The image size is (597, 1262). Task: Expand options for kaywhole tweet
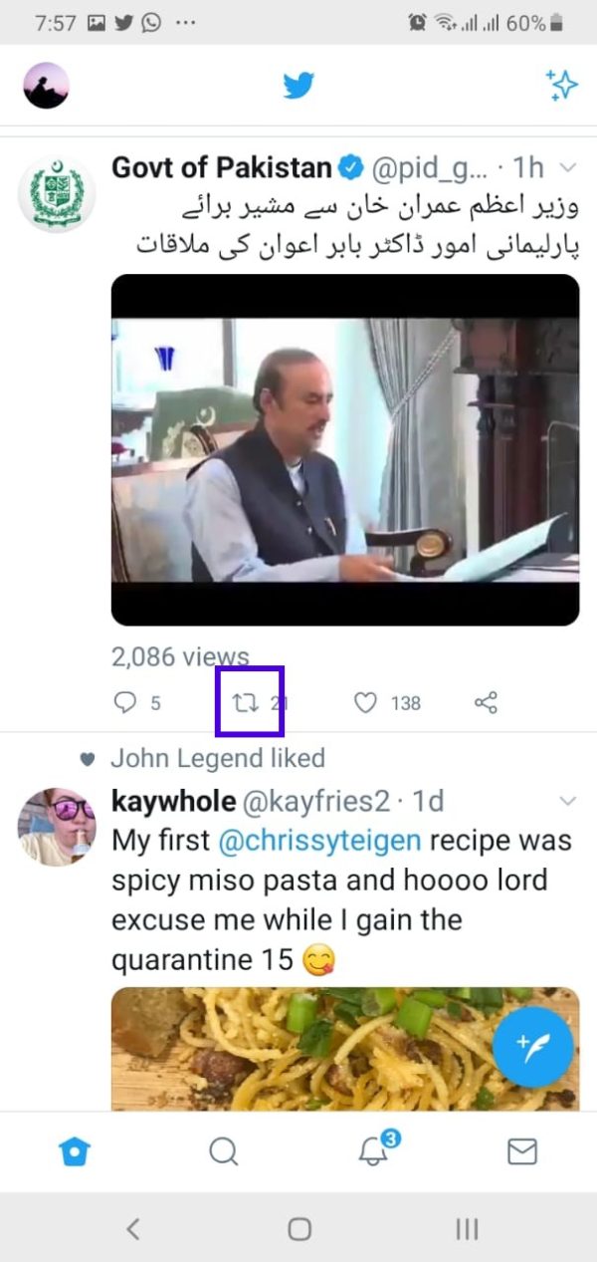click(x=568, y=801)
